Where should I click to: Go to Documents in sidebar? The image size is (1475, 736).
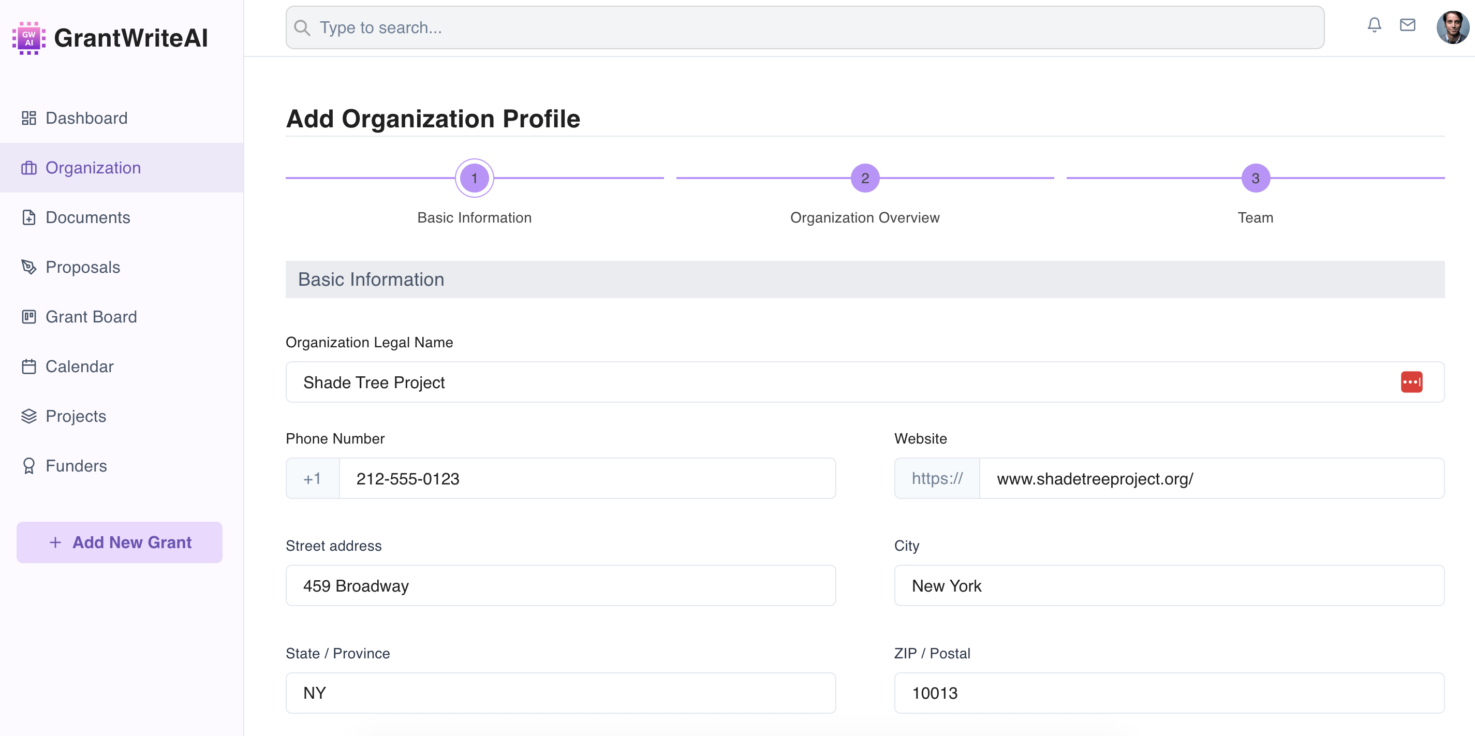tap(87, 218)
